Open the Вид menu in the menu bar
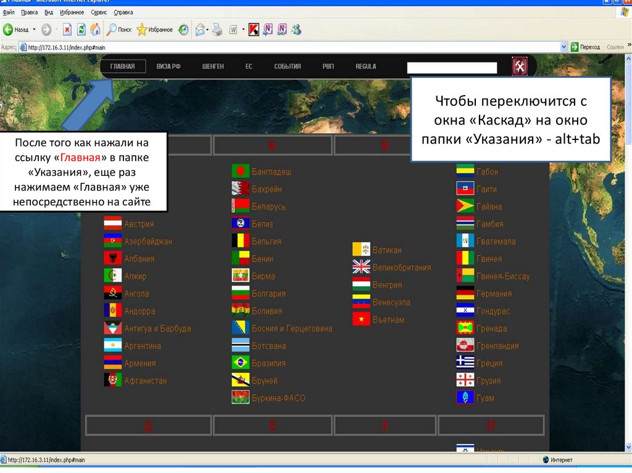Viewport: 632px width, 473px height. (49, 12)
